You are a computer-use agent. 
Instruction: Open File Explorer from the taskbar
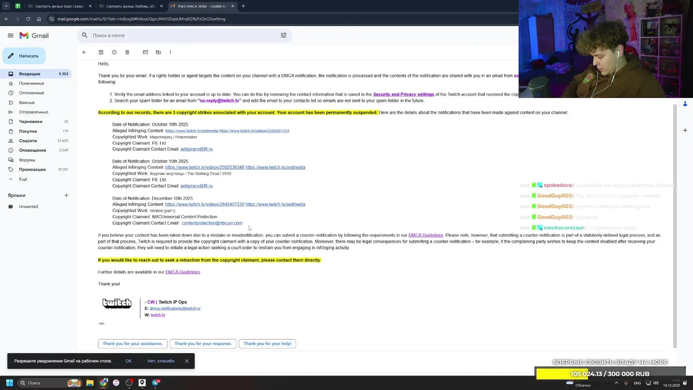(90, 382)
